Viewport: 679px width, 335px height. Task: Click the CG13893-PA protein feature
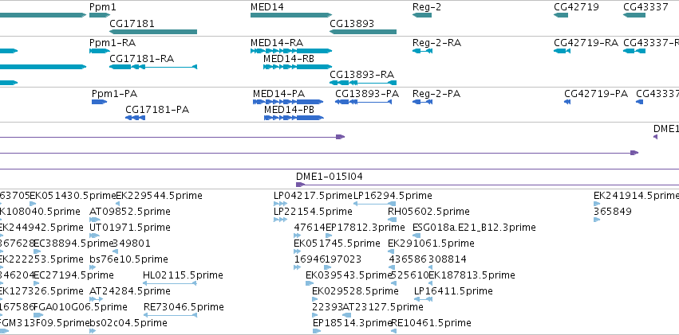coord(363,102)
